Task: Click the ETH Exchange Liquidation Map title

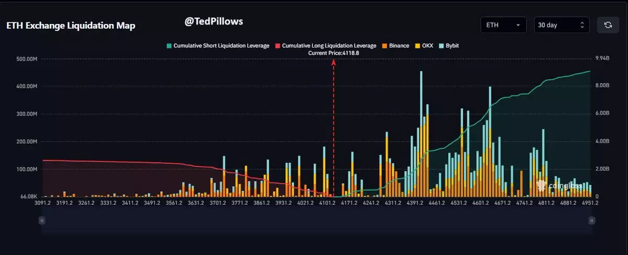Action: click(71, 26)
